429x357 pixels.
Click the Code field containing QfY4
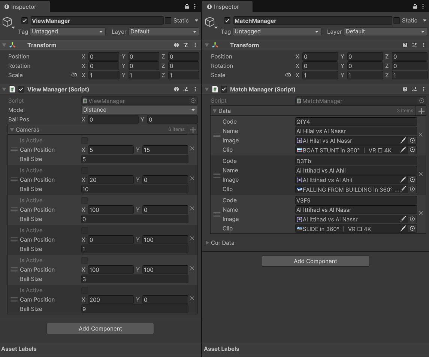click(355, 121)
